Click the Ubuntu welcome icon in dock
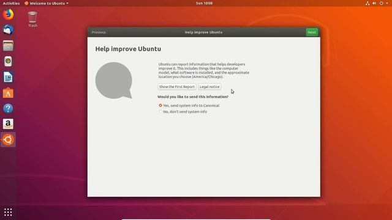Viewport: 392px width, 220px height. (8, 140)
